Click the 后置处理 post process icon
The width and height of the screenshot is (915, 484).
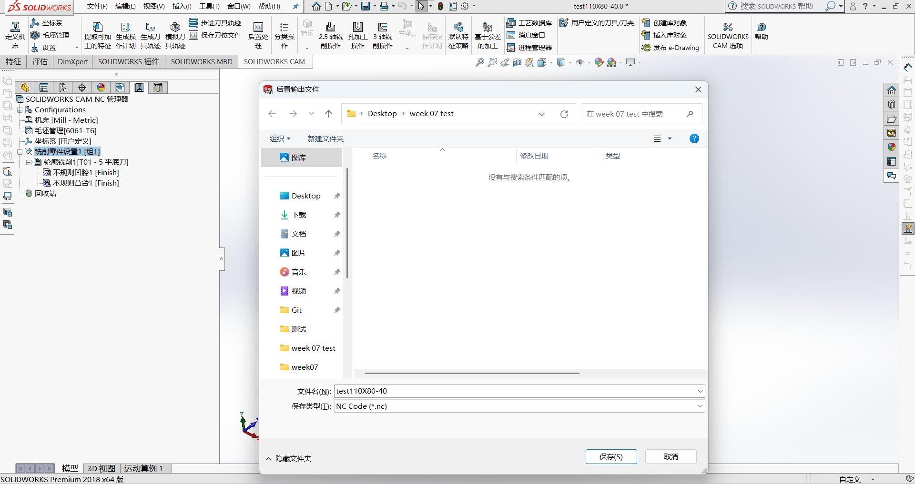(258, 35)
